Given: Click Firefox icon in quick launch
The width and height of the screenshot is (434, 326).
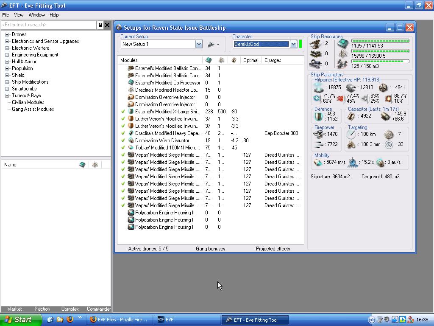Looking at the screenshot, I should coord(70,319).
